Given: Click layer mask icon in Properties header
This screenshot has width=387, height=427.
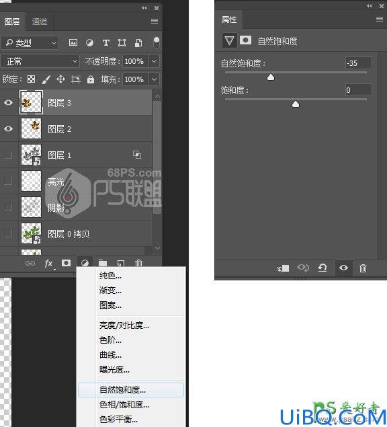Looking at the screenshot, I should tap(245, 40).
